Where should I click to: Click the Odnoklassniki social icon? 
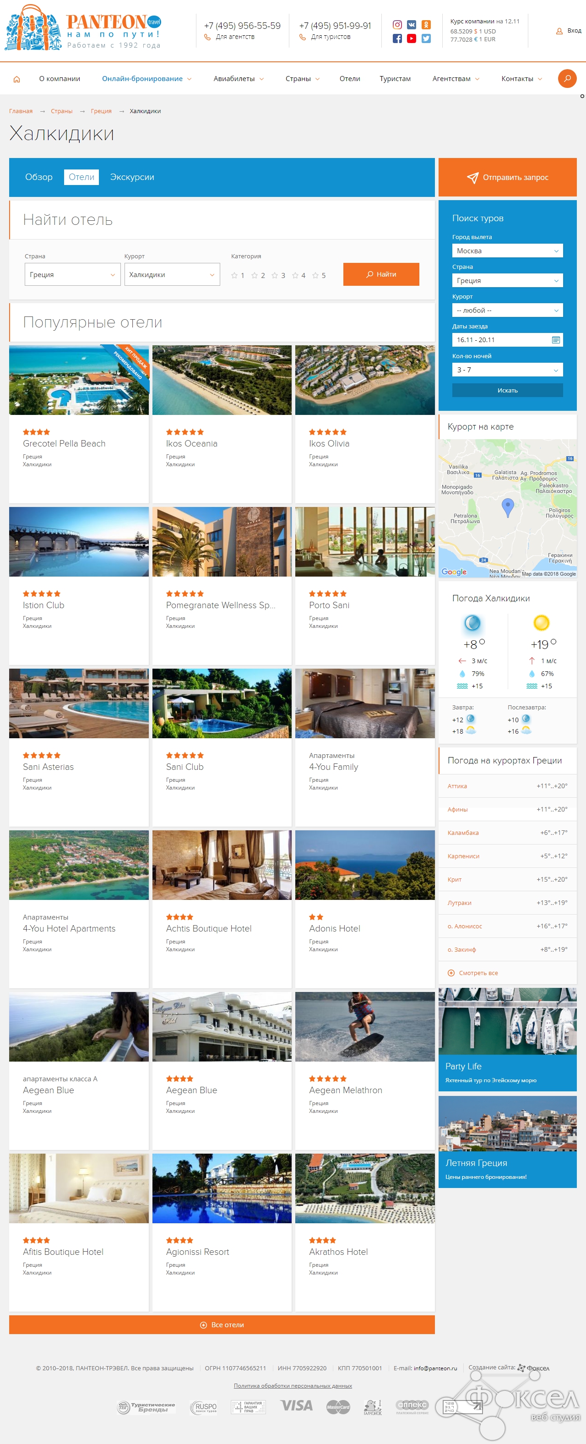(x=426, y=25)
